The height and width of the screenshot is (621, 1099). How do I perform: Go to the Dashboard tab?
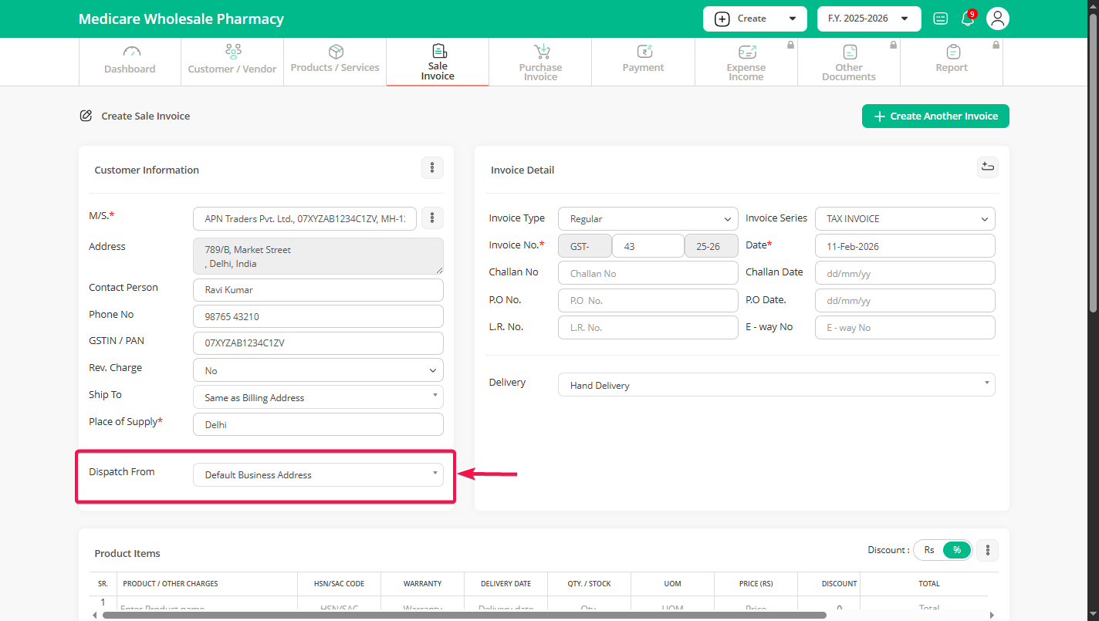130,61
